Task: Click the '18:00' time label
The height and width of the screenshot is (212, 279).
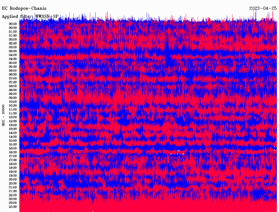Action: click(x=13, y=164)
